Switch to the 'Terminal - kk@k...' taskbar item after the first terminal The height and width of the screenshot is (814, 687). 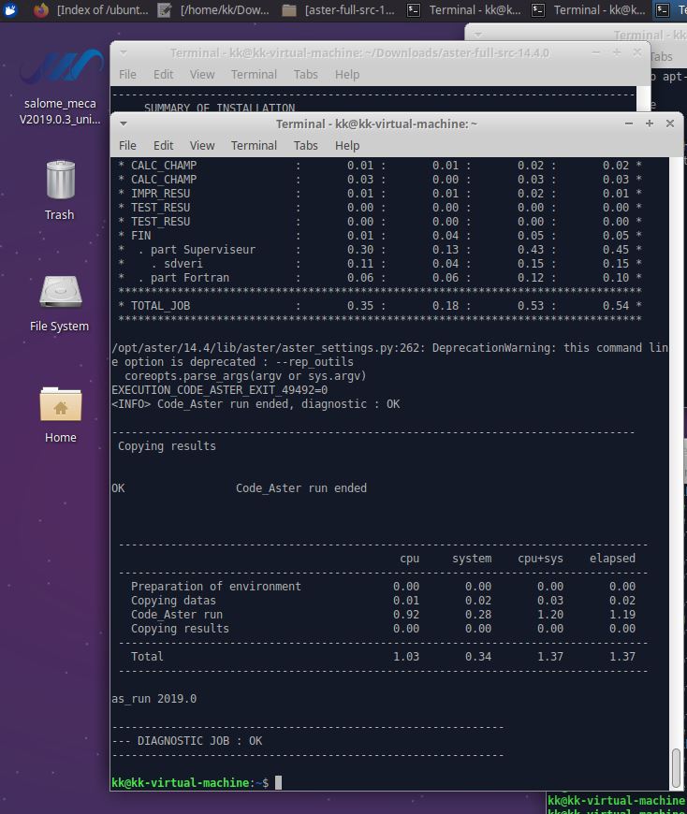click(x=589, y=10)
